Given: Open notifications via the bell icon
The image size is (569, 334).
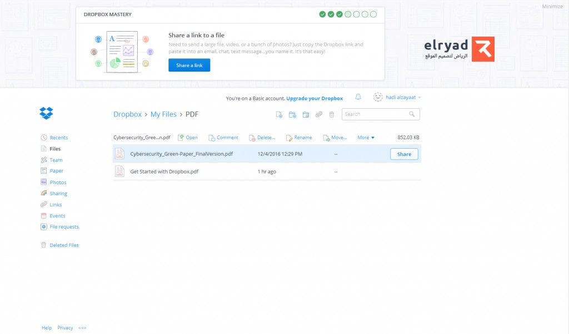Looking at the screenshot, I should click(x=358, y=97).
